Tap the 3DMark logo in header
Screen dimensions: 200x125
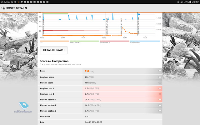click(x=4, y=8)
